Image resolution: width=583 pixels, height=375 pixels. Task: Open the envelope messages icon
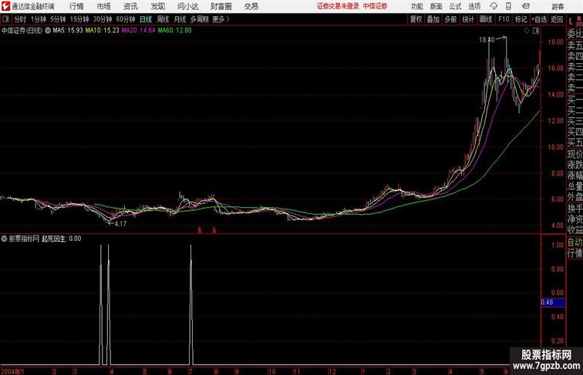coord(526,6)
